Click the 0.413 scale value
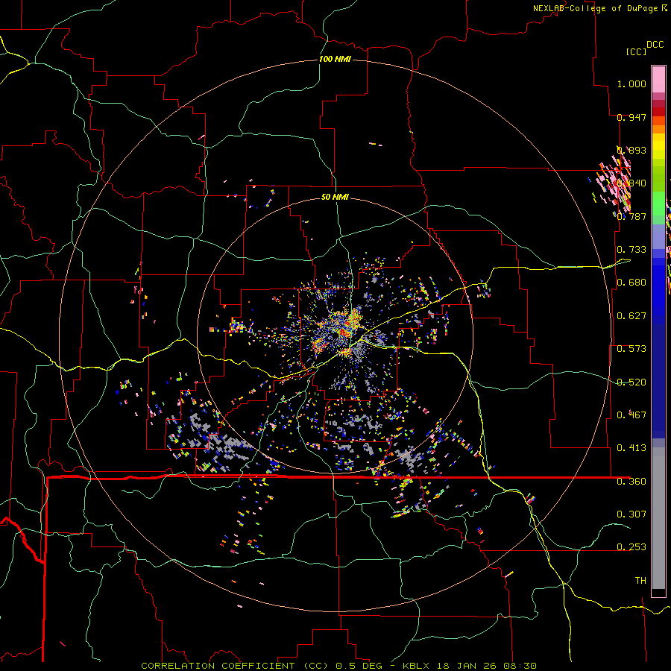The width and height of the screenshot is (671, 671). click(x=631, y=448)
